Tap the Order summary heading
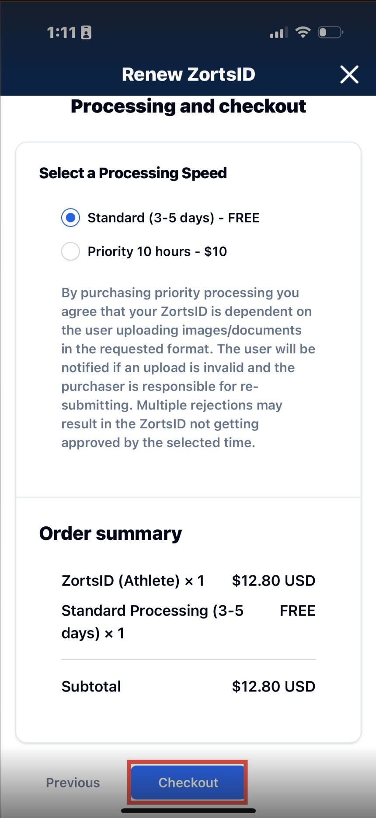The height and width of the screenshot is (818, 376). click(x=111, y=533)
